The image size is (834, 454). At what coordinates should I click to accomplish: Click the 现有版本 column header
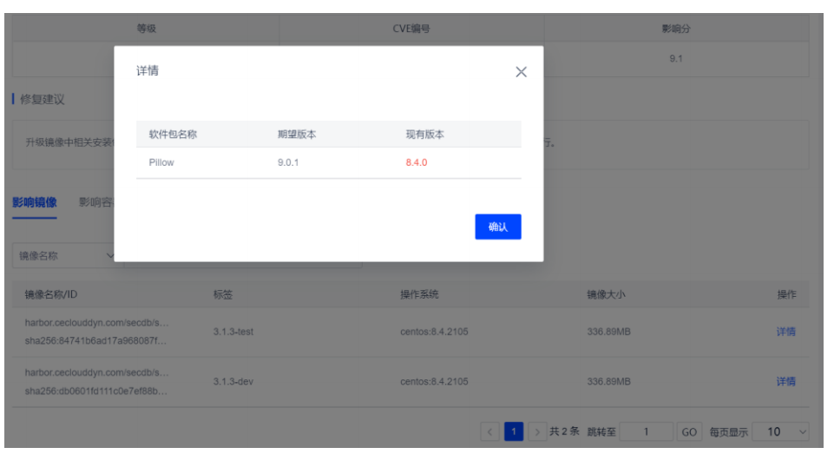pos(424,135)
